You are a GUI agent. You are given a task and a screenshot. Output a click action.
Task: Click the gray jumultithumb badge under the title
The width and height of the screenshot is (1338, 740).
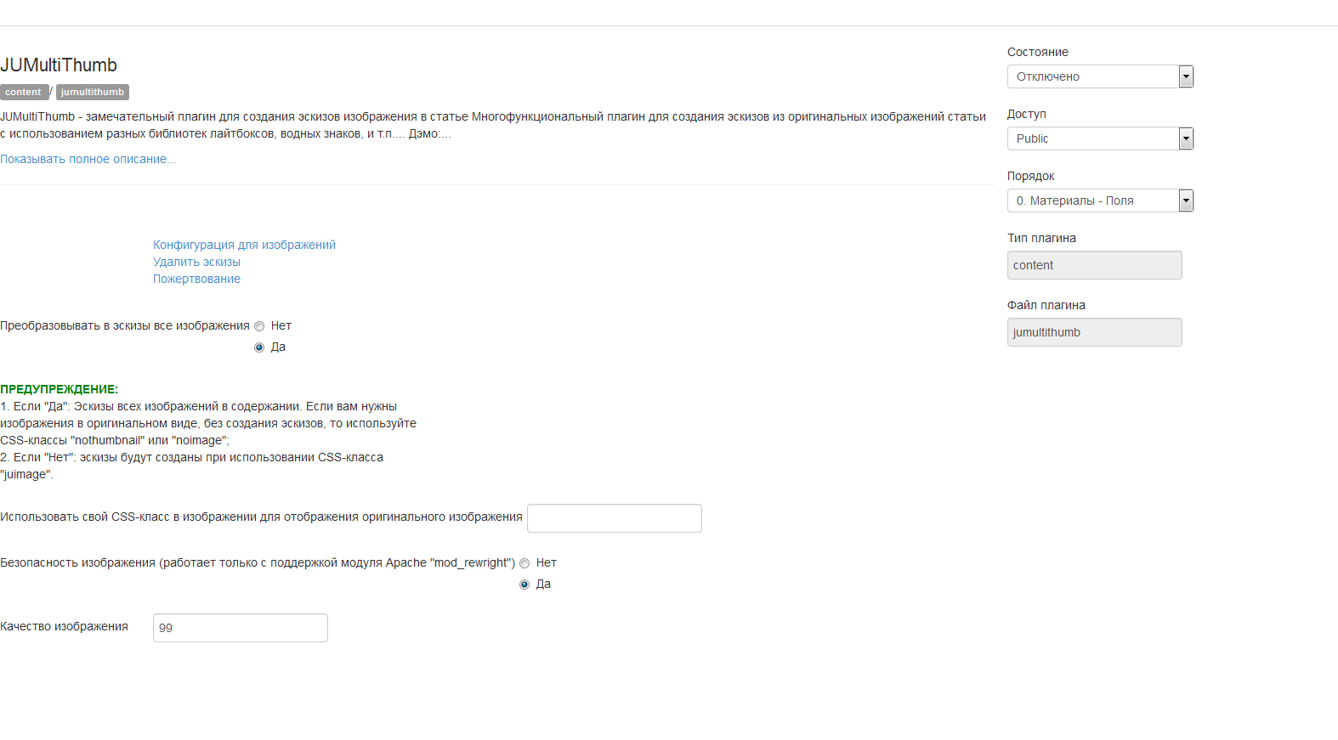click(93, 92)
